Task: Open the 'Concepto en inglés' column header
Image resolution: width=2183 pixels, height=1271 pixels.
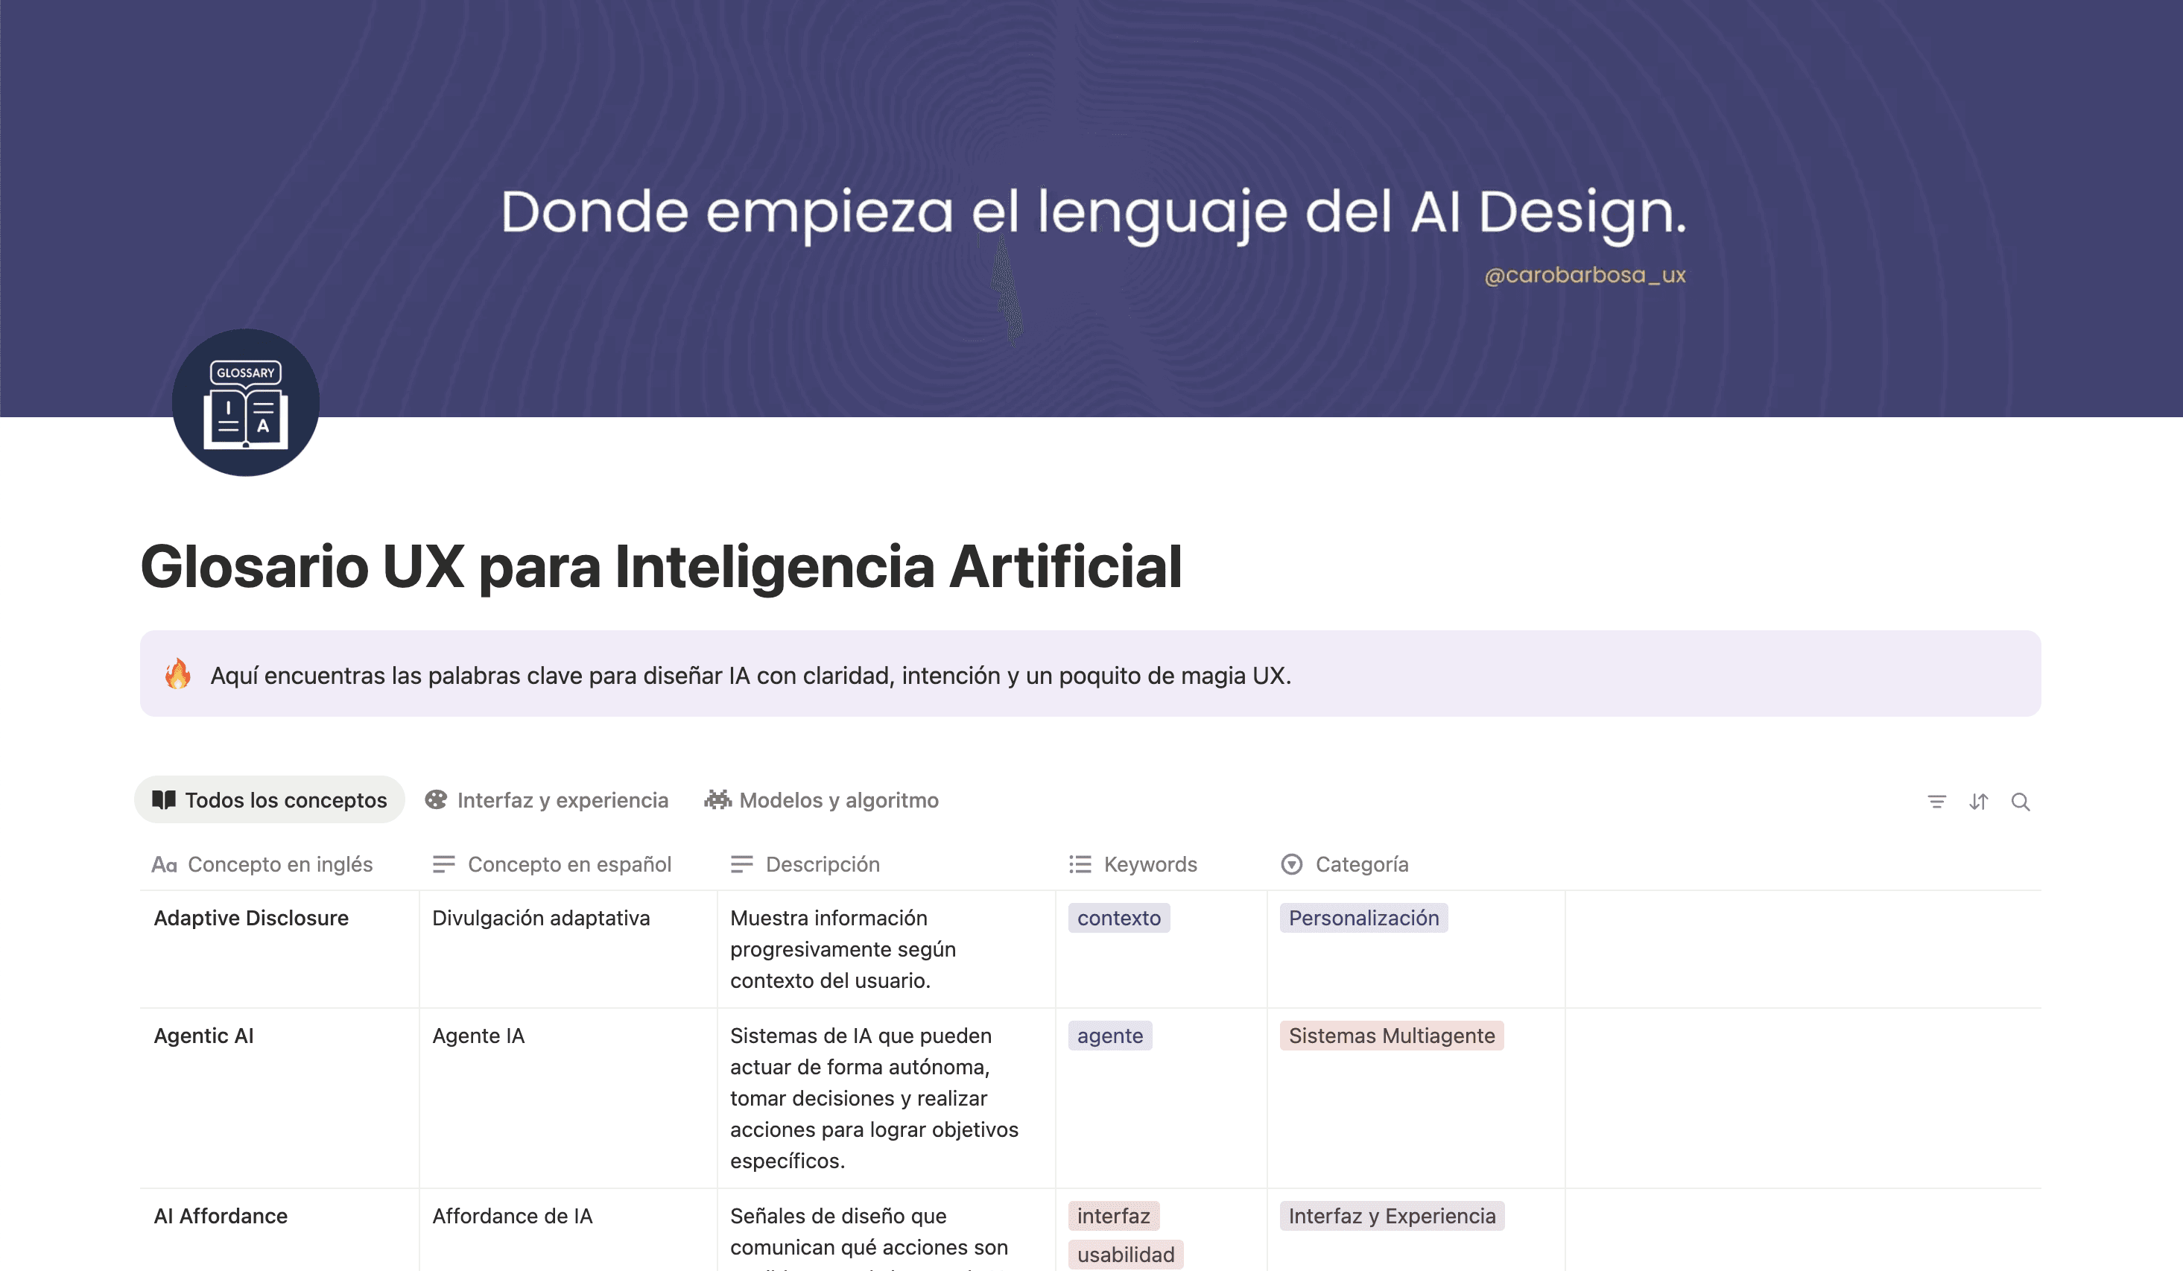Action: tap(262, 863)
